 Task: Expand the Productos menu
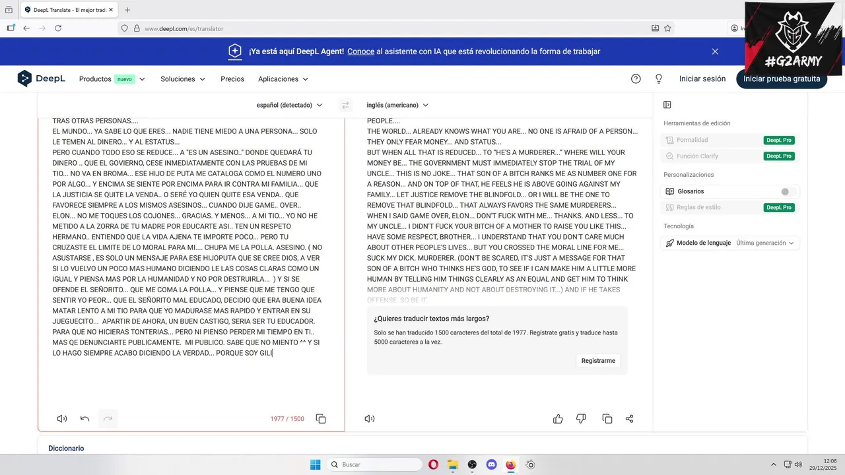pos(112,79)
